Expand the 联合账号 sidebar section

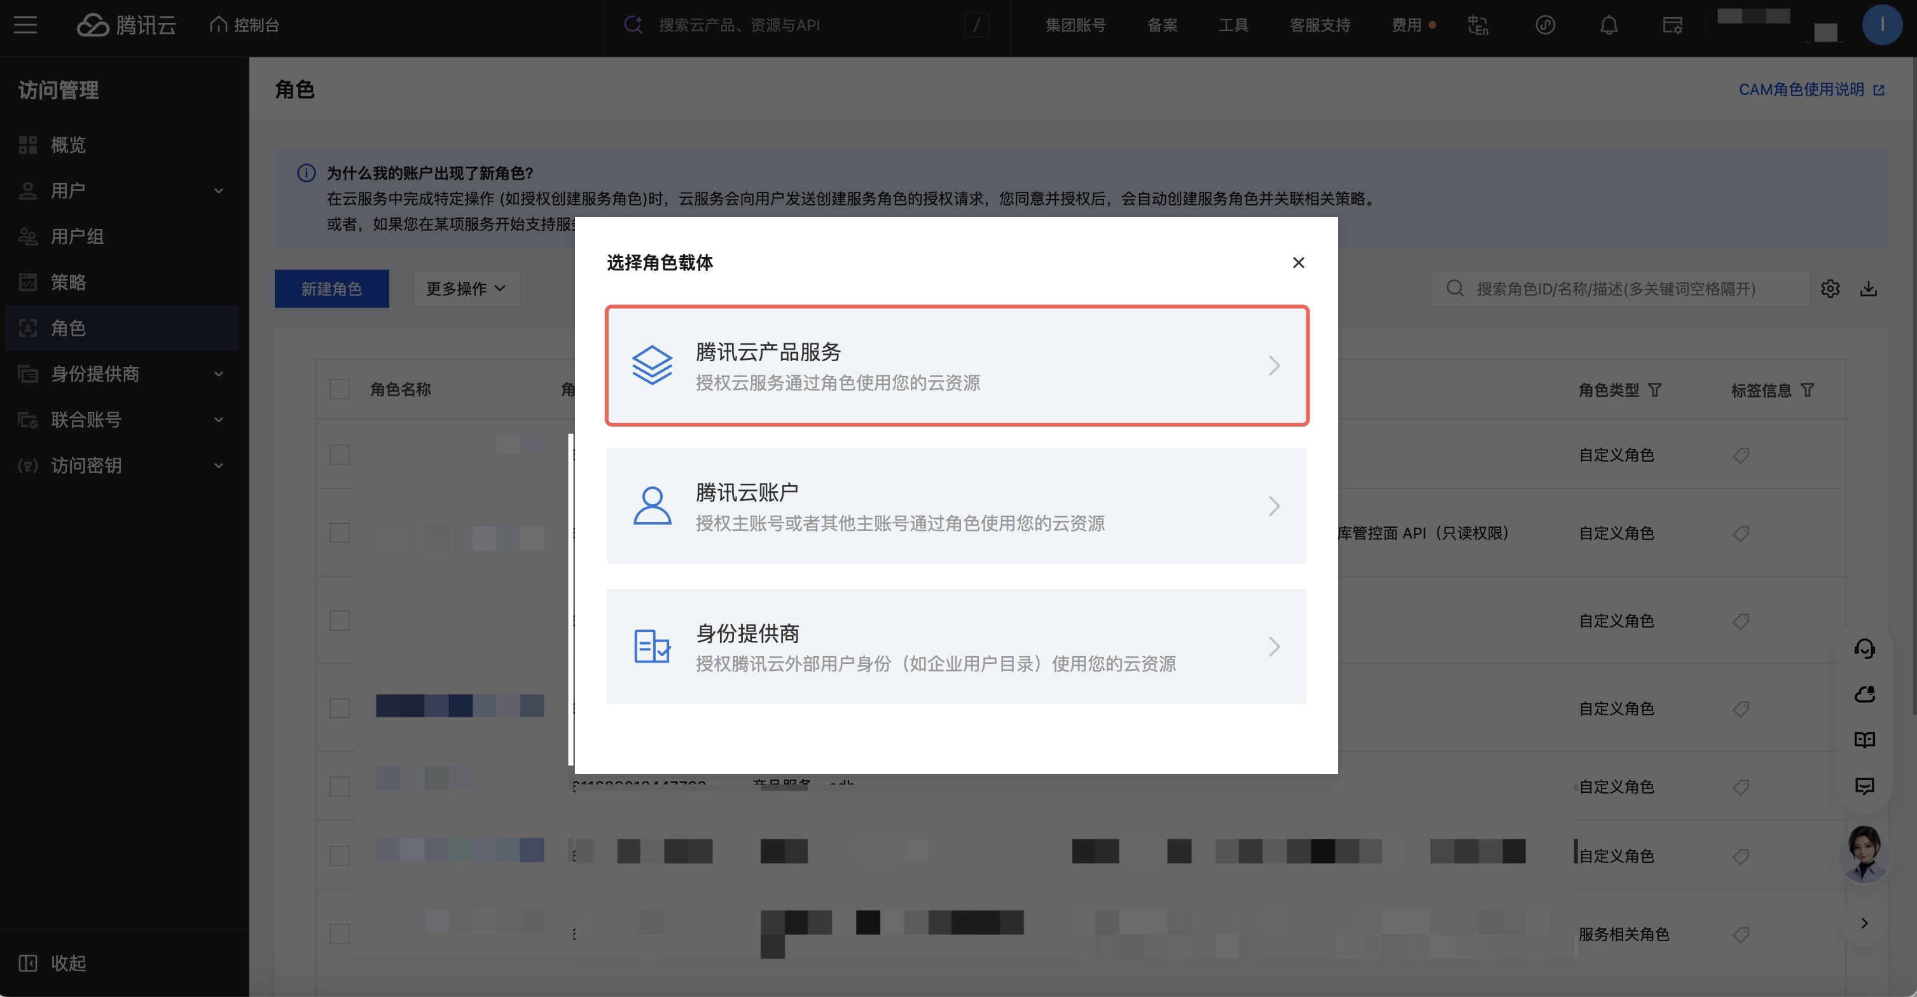click(x=122, y=420)
